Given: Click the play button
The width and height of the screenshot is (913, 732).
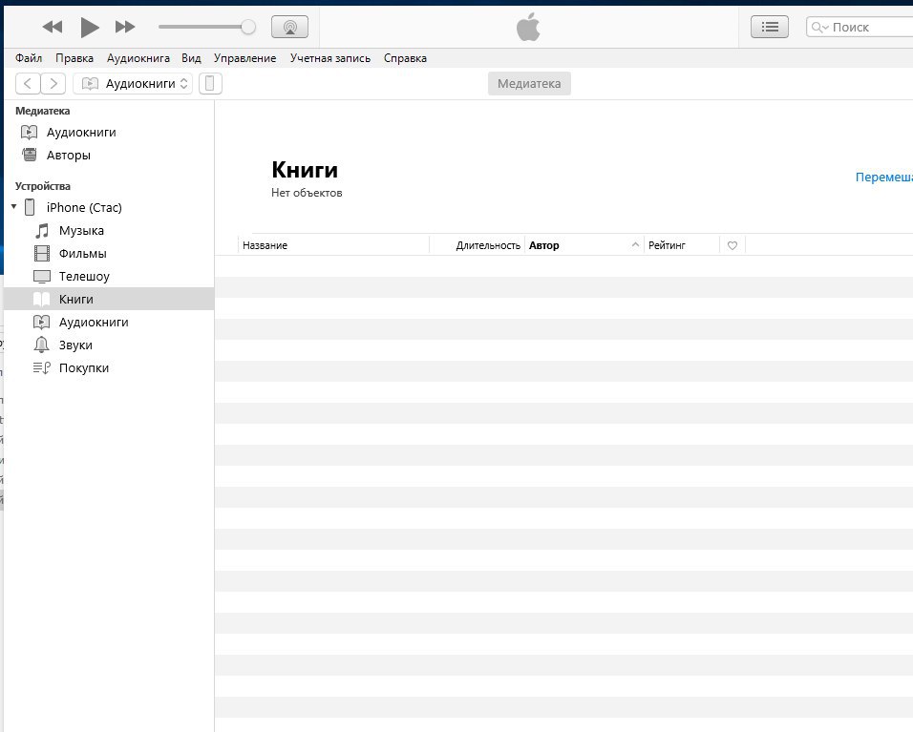Looking at the screenshot, I should (89, 27).
